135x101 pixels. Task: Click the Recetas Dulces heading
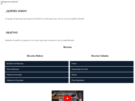click(35, 56)
